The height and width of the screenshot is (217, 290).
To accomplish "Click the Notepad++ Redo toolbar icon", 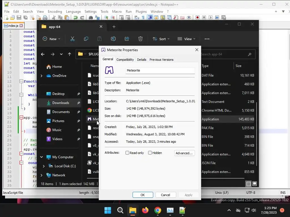I will pyautogui.click(x=82, y=18).
